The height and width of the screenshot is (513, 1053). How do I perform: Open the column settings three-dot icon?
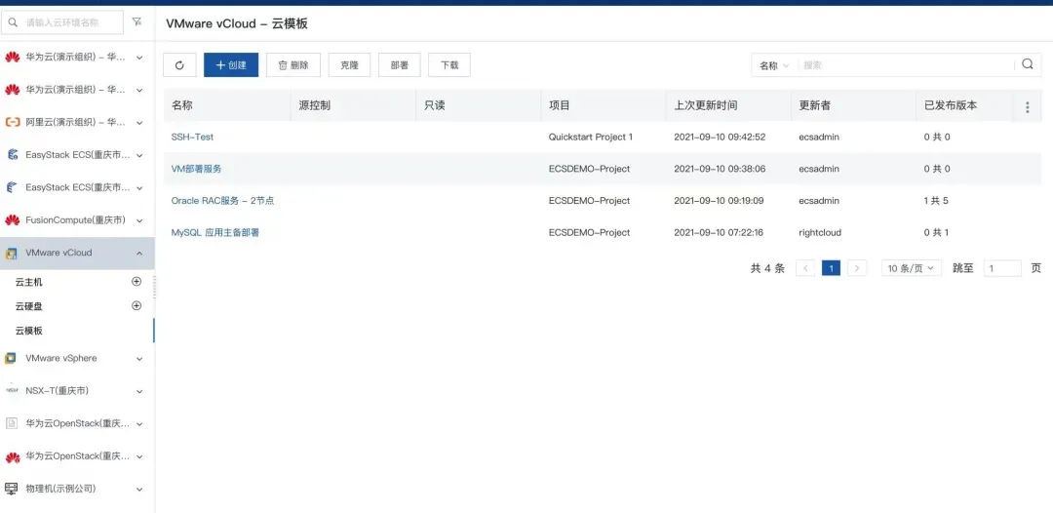click(1027, 106)
